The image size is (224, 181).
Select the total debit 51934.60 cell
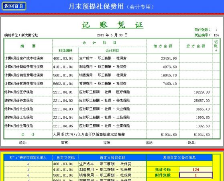point(163,134)
